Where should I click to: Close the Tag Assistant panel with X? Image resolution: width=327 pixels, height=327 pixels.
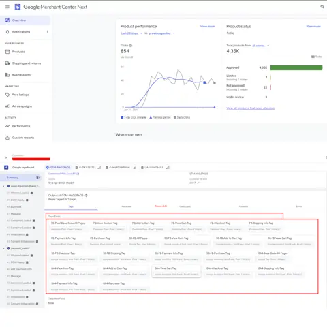tap(6, 157)
